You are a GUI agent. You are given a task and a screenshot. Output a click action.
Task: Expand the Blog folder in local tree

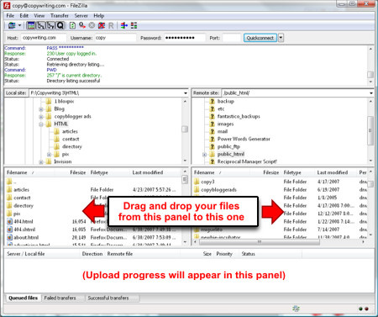click(x=41, y=109)
